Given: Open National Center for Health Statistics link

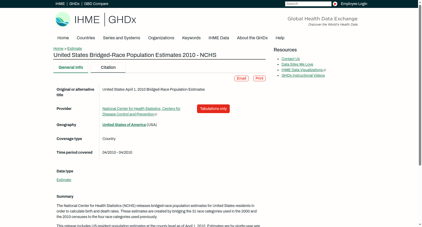Looking at the screenshot, I should click(x=141, y=112).
